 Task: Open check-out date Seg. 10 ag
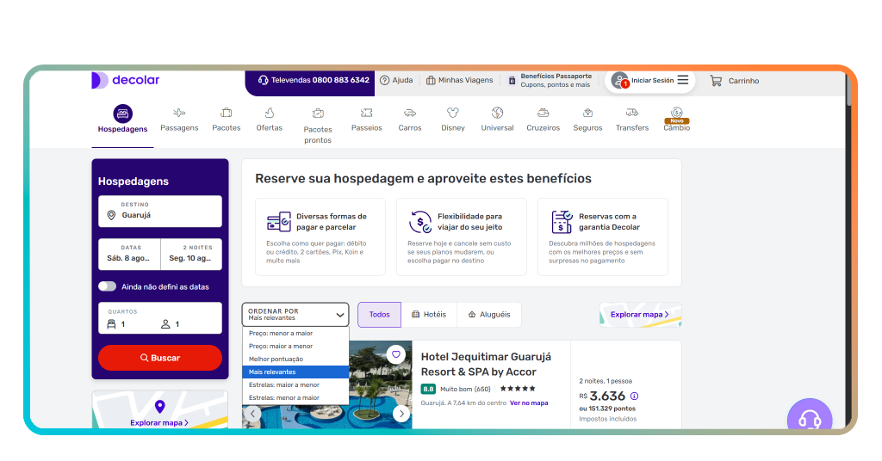coord(191,255)
